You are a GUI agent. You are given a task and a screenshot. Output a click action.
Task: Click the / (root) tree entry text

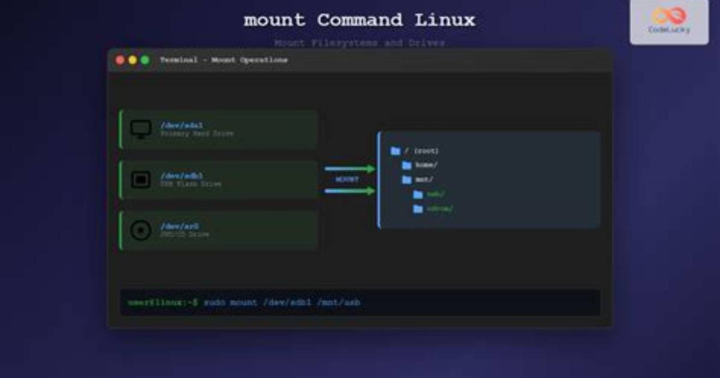(x=421, y=150)
